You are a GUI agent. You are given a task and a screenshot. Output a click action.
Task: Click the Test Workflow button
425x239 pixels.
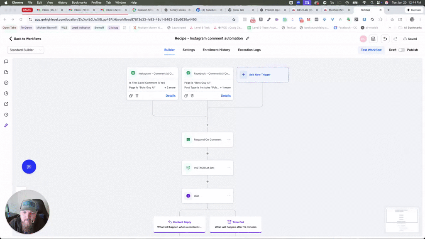pos(371,49)
